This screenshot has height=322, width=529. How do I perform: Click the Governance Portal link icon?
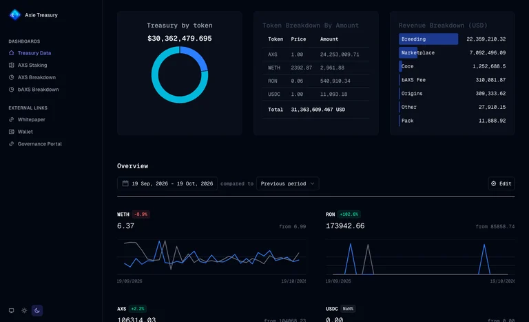12,144
